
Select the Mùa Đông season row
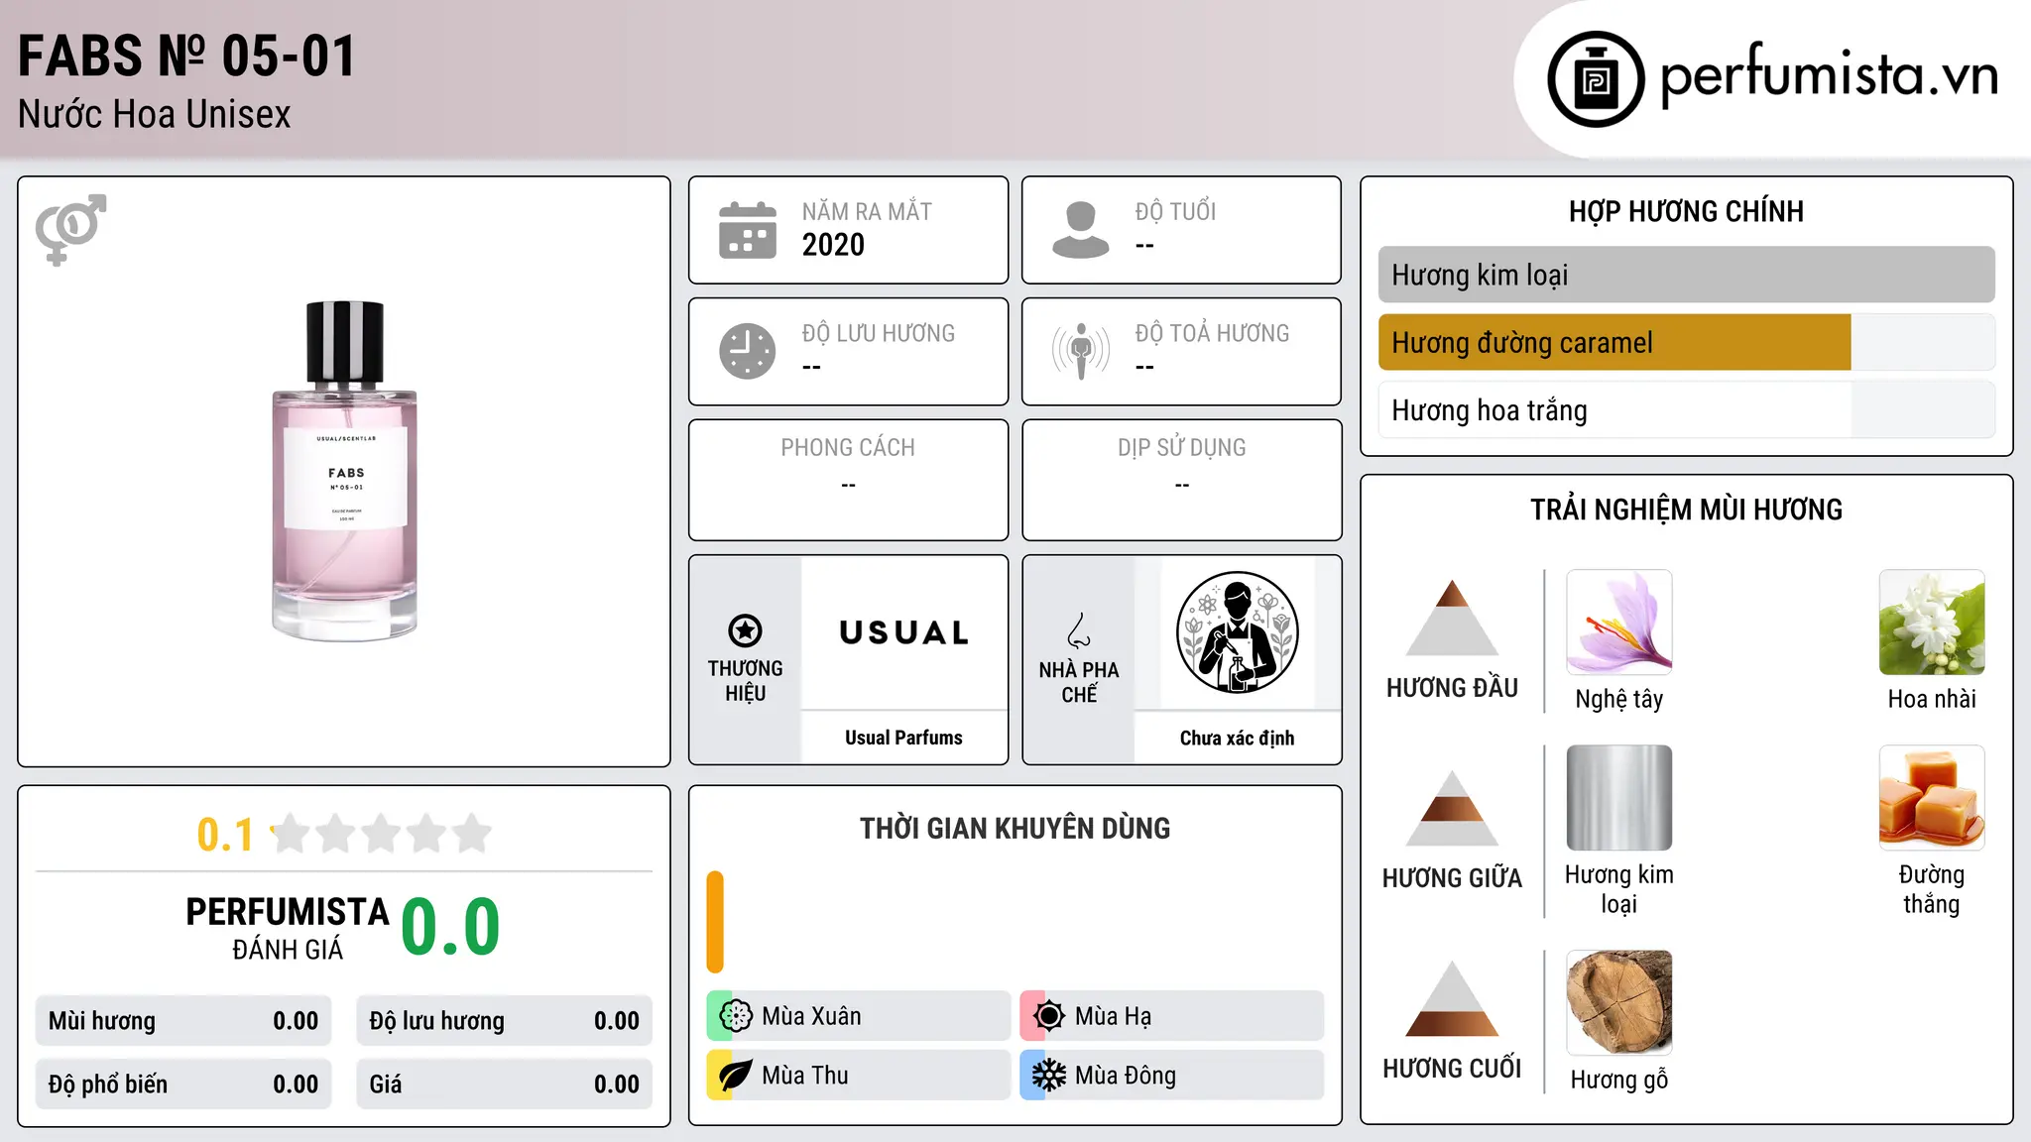click(1172, 1076)
